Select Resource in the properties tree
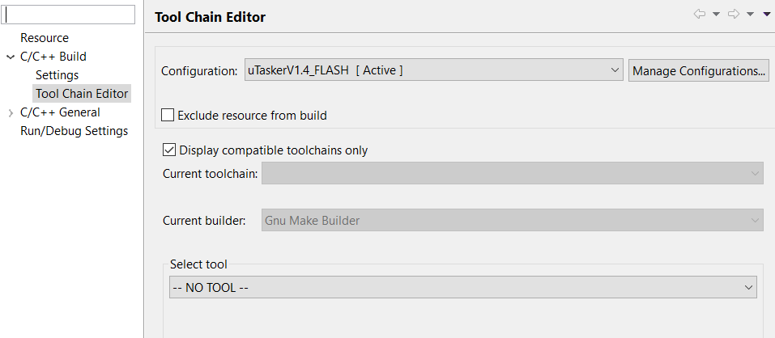Viewport: 775px width, 338px height. click(x=45, y=38)
